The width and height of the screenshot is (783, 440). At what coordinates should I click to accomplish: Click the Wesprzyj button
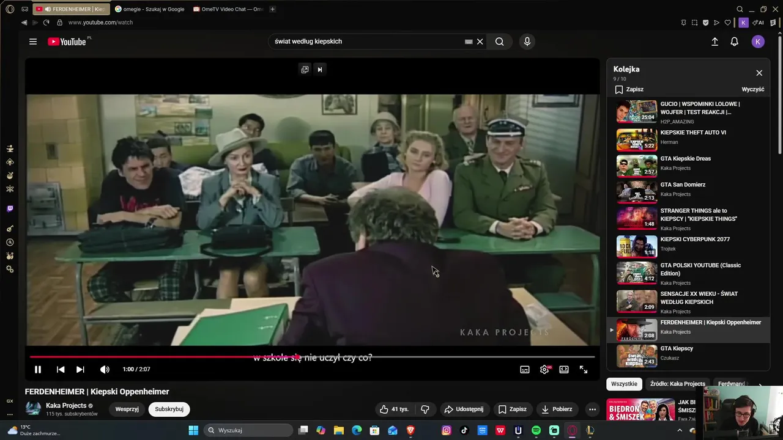pos(127,409)
